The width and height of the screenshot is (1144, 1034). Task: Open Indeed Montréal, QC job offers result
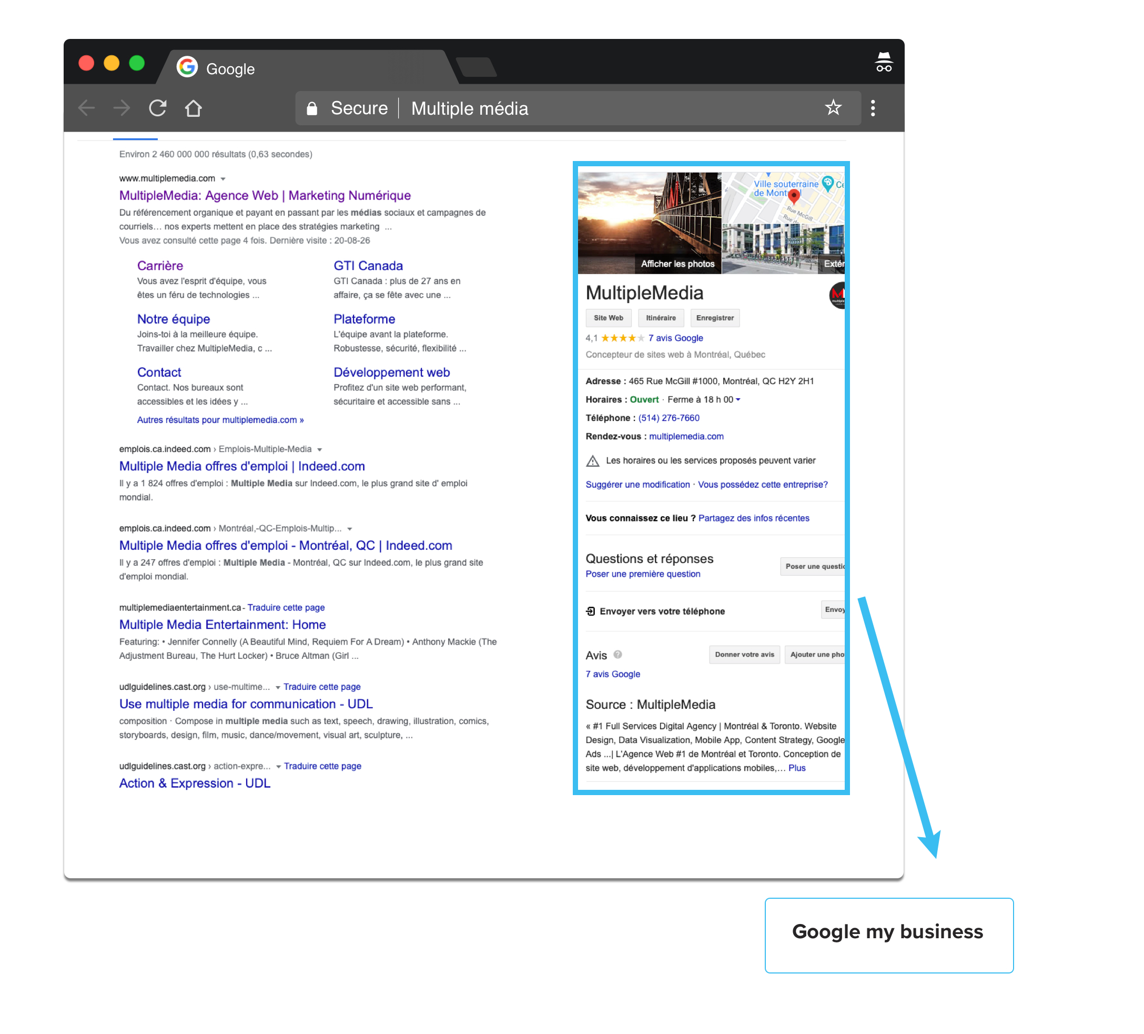(x=286, y=545)
